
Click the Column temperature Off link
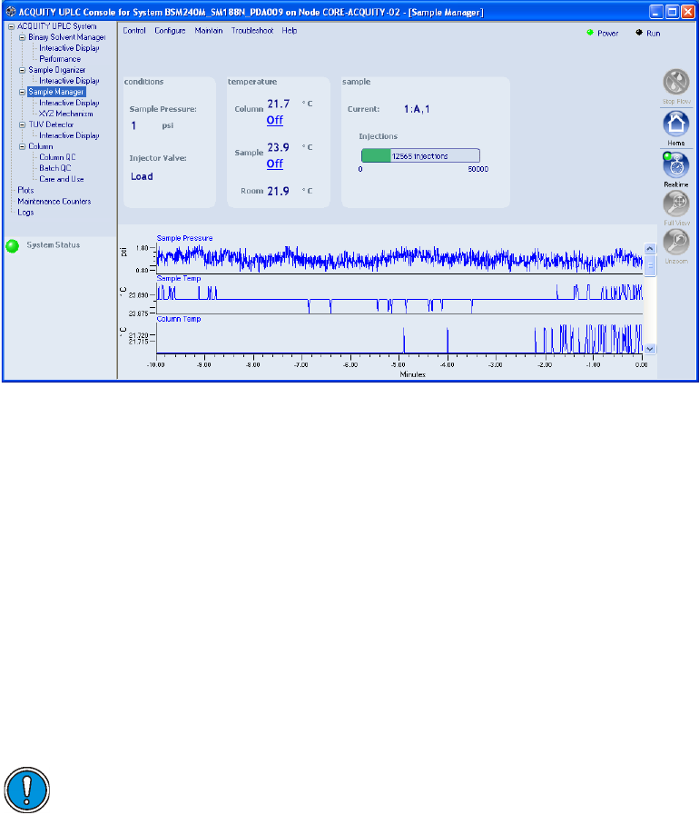275,120
